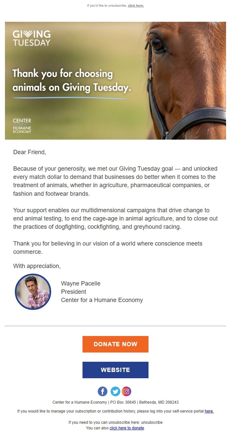Viewport: 231px width, 436px height.
Task: Click the unsubscribe 'click here' link at top
Action: point(135,5)
